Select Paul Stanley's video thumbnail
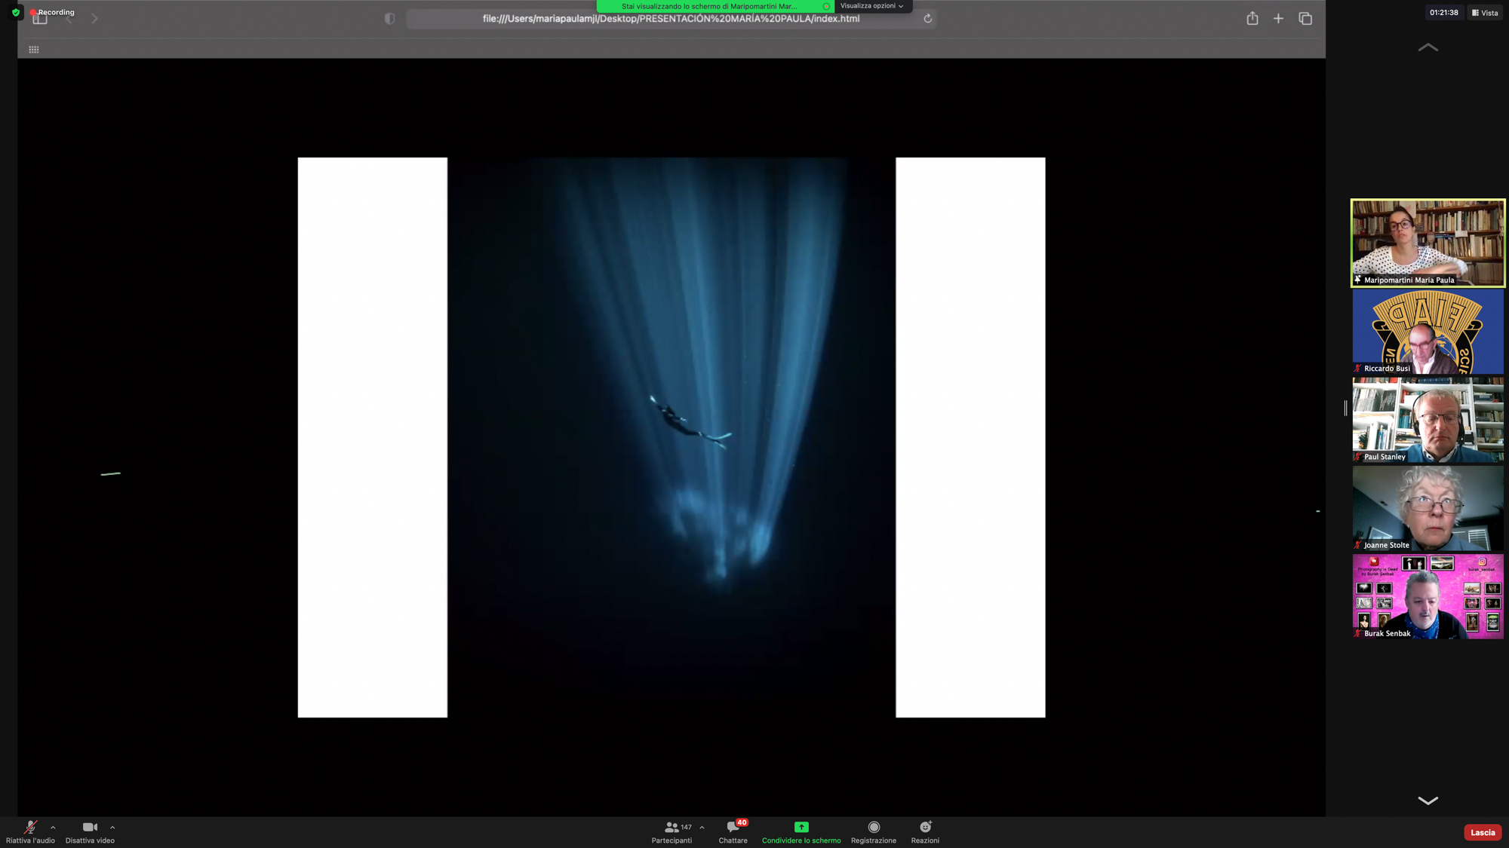The image size is (1509, 848). pyautogui.click(x=1428, y=420)
